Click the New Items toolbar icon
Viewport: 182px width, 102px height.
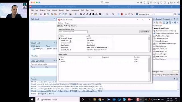click(x=32, y=14)
